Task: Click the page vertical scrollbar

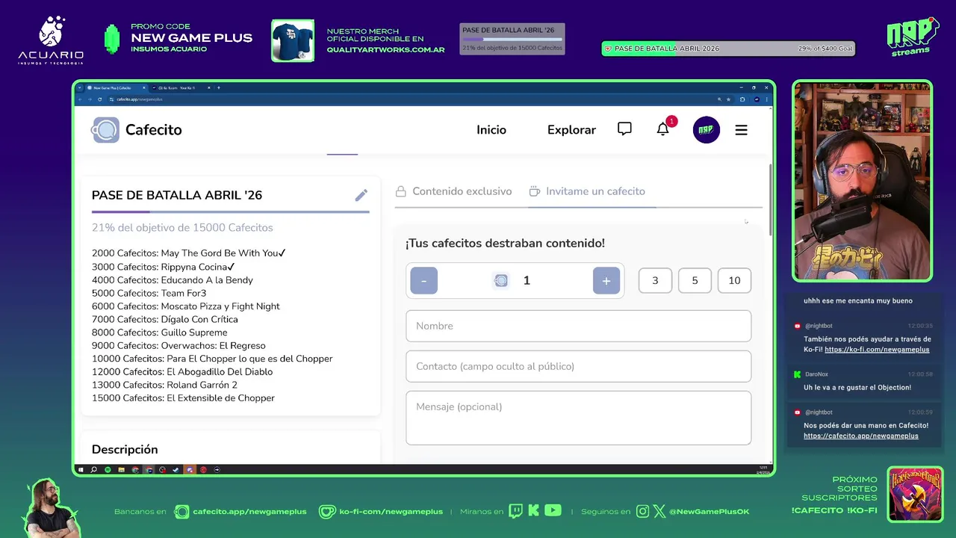Action: coord(770,200)
